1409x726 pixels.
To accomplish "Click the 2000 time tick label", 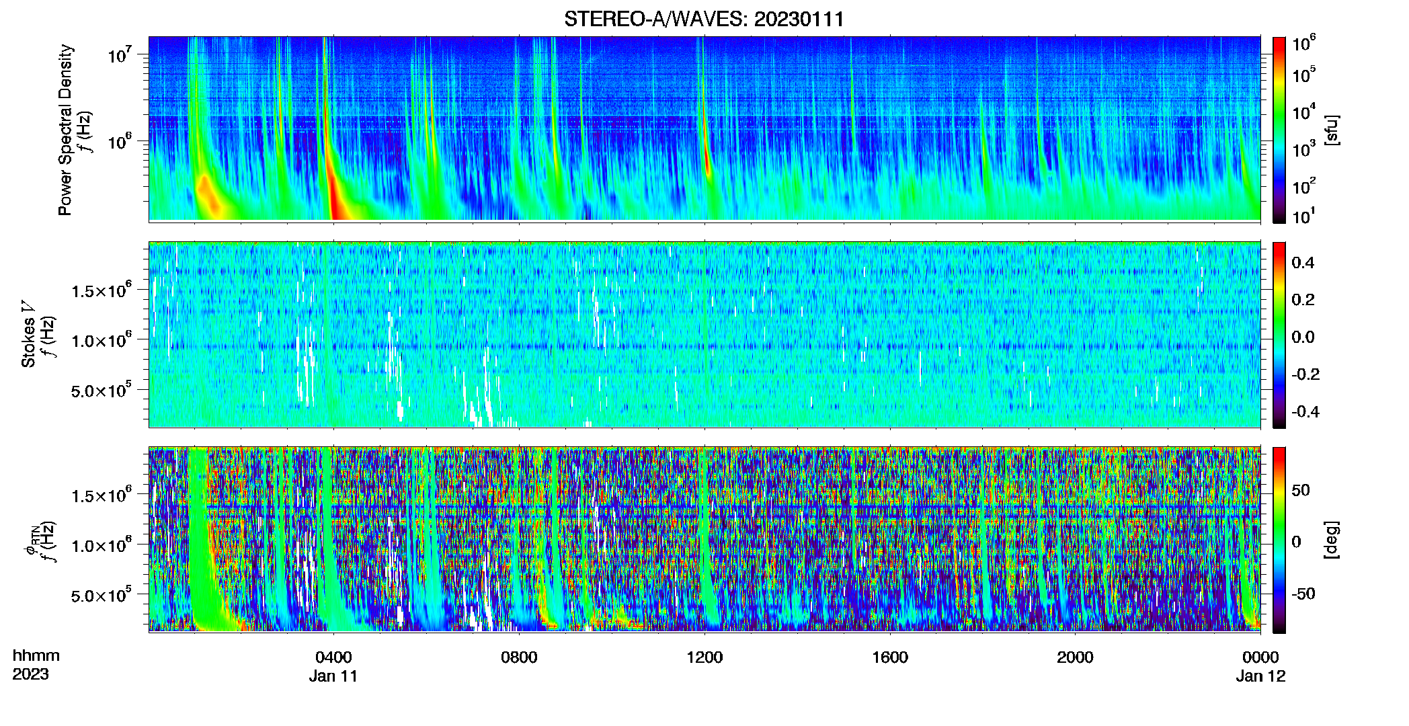I will click(1075, 657).
